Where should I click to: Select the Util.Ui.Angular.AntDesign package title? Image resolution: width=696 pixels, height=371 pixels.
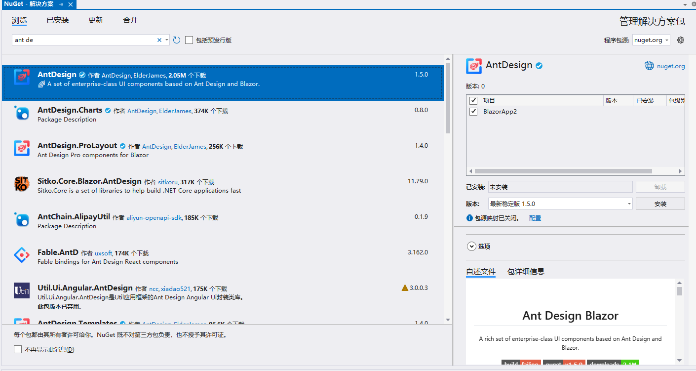tap(85, 288)
